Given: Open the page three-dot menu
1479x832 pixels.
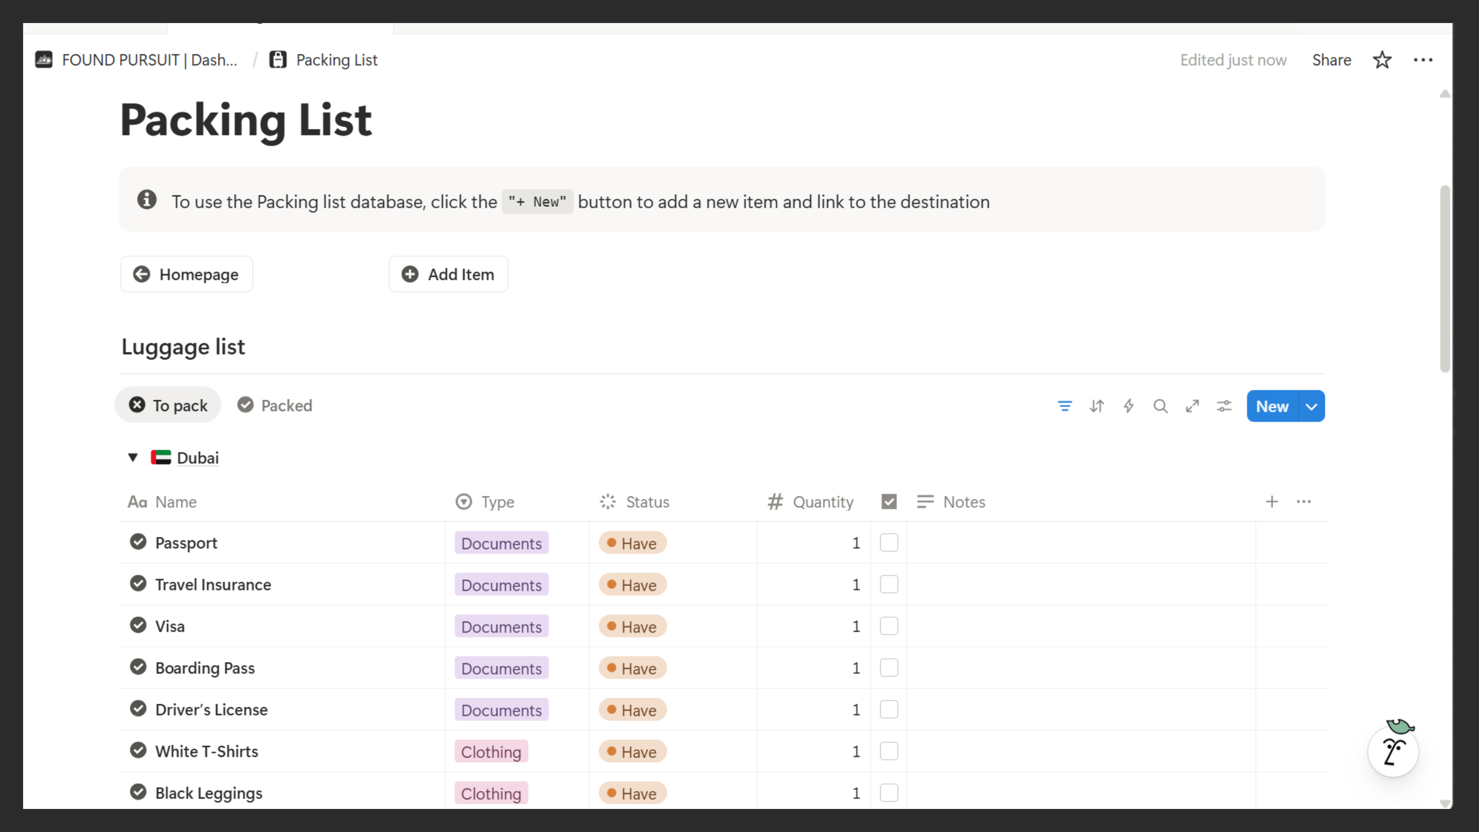Looking at the screenshot, I should pos(1423,60).
